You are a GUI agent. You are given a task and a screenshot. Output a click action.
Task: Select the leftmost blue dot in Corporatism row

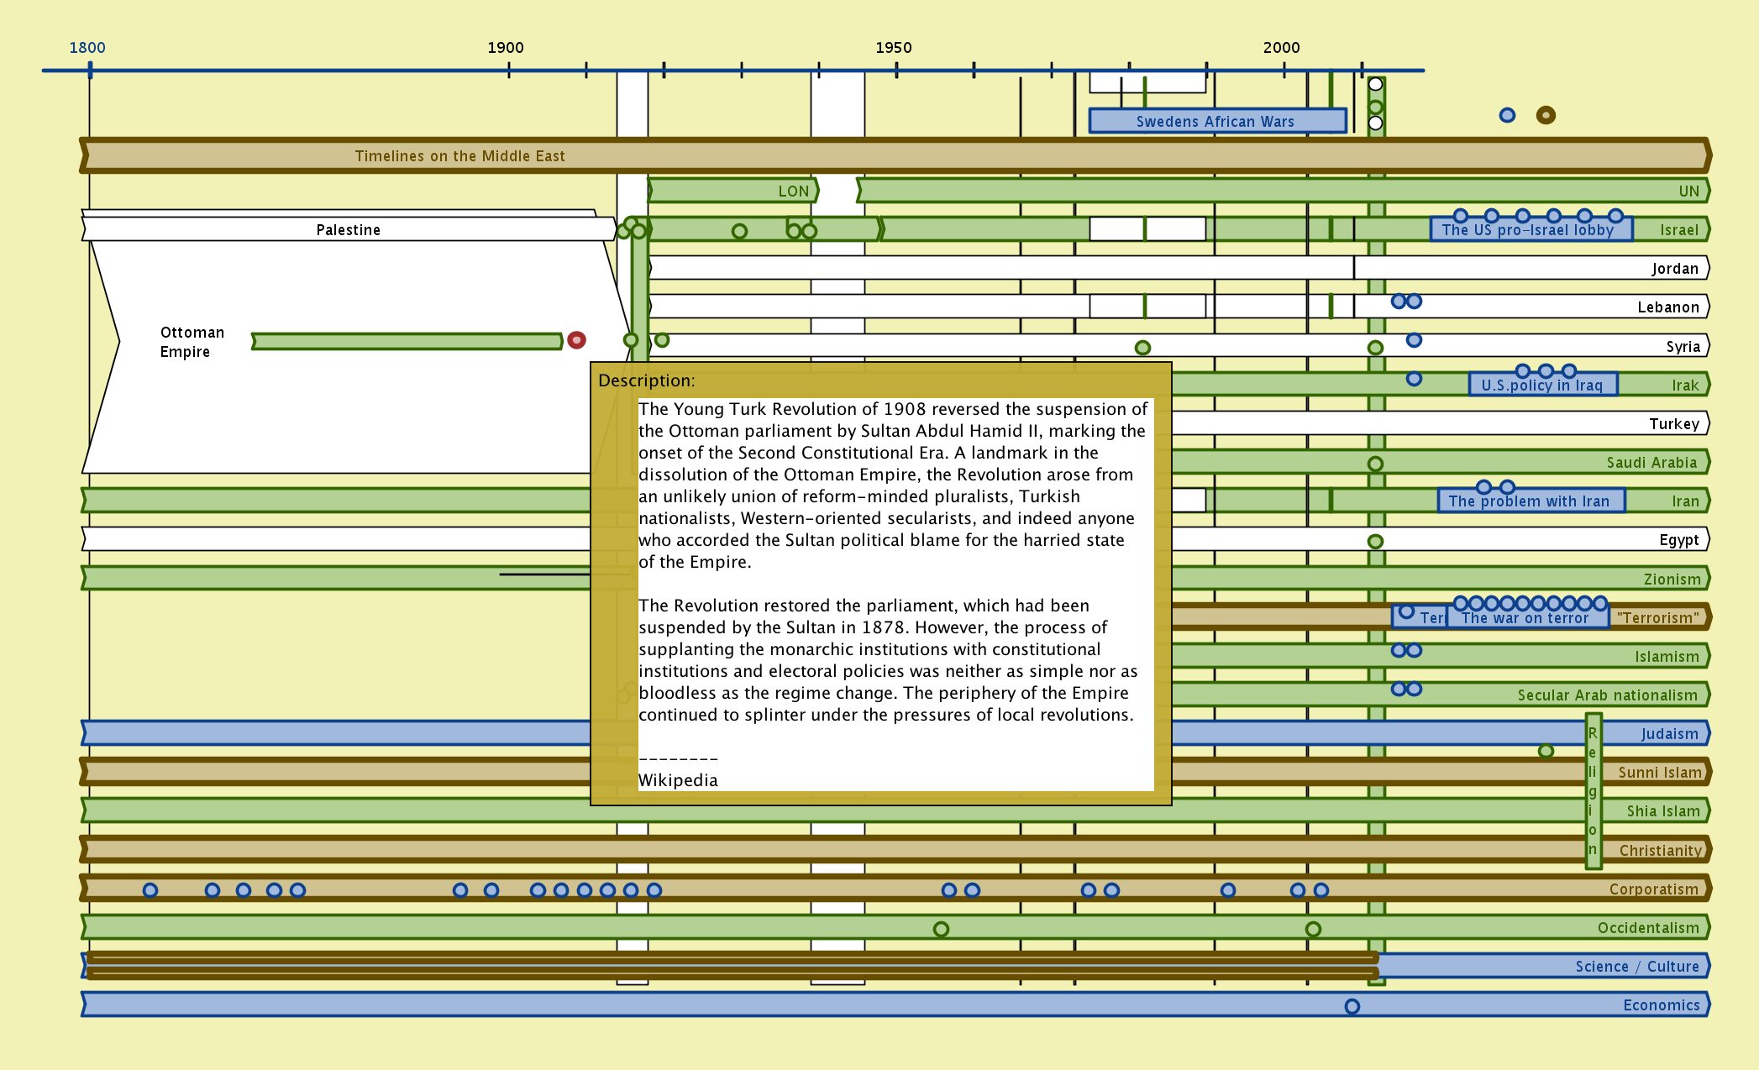click(x=150, y=890)
